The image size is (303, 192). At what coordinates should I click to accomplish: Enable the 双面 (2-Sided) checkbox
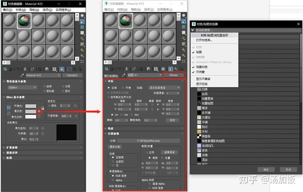point(63,86)
